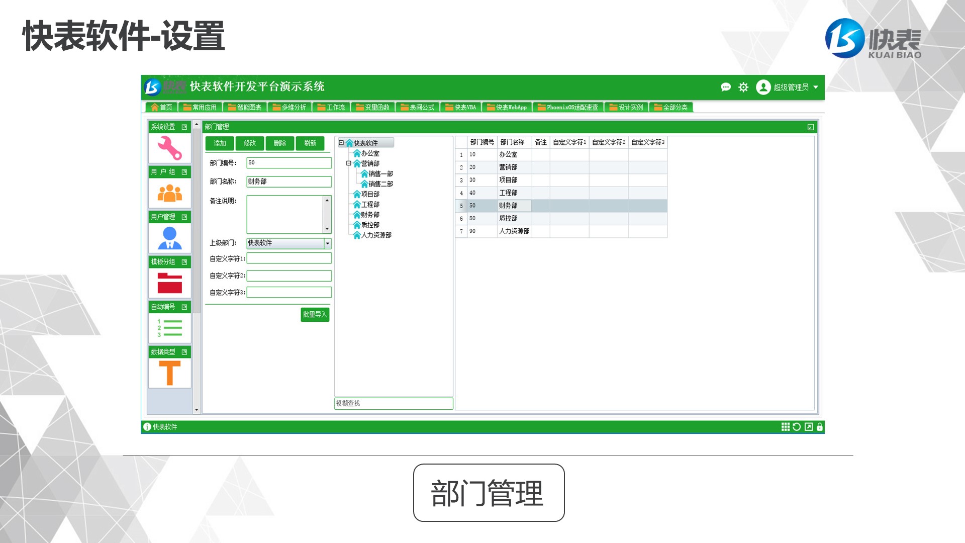
Task: Open the 快表VBA tab
Action: [x=460, y=107]
